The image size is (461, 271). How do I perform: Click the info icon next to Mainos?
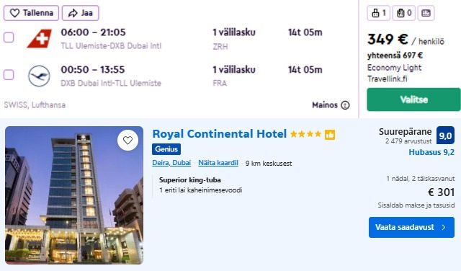(x=345, y=105)
